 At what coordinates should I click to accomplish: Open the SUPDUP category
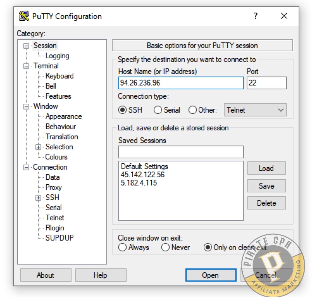[x=60, y=238]
